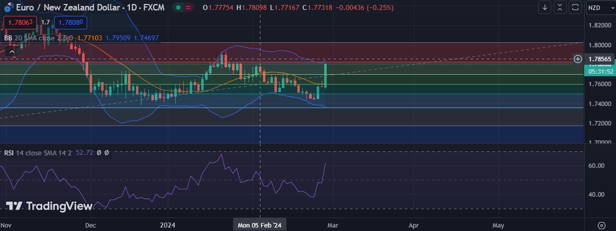The height and width of the screenshot is (231, 616).
Task: Open the chart settings gear icon
Action: point(601,225)
